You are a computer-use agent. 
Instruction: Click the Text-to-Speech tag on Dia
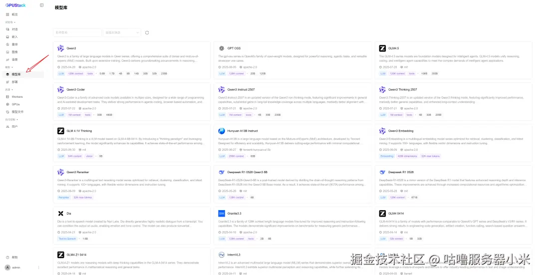[x=67, y=239]
